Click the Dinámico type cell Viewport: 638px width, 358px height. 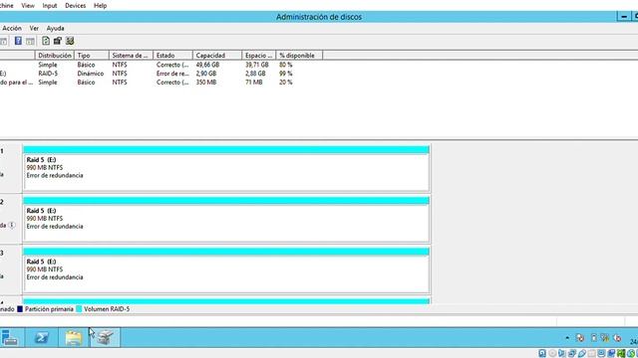[x=91, y=74]
